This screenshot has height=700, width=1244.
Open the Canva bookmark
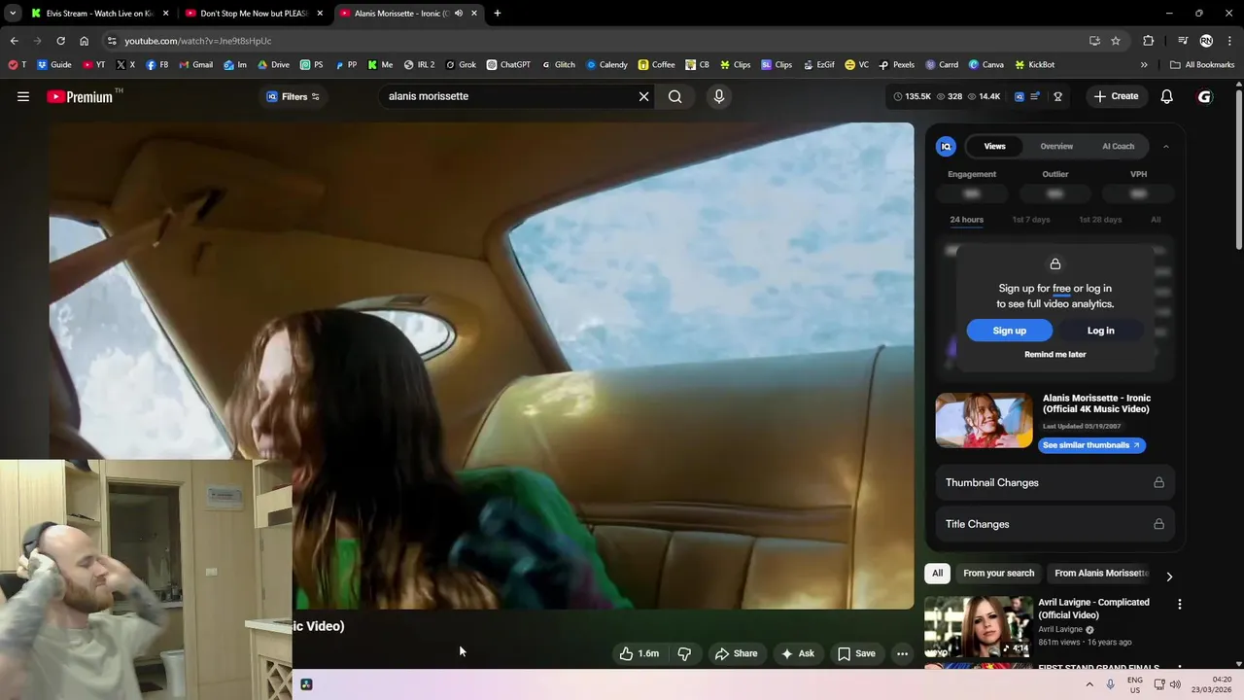pyautogui.click(x=985, y=65)
